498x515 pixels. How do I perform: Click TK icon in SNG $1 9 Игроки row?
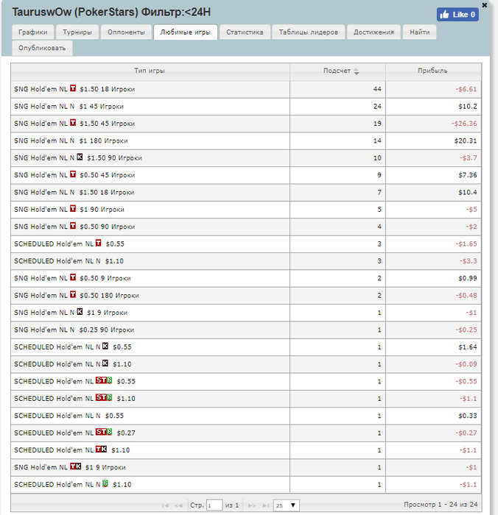point(76,466)
